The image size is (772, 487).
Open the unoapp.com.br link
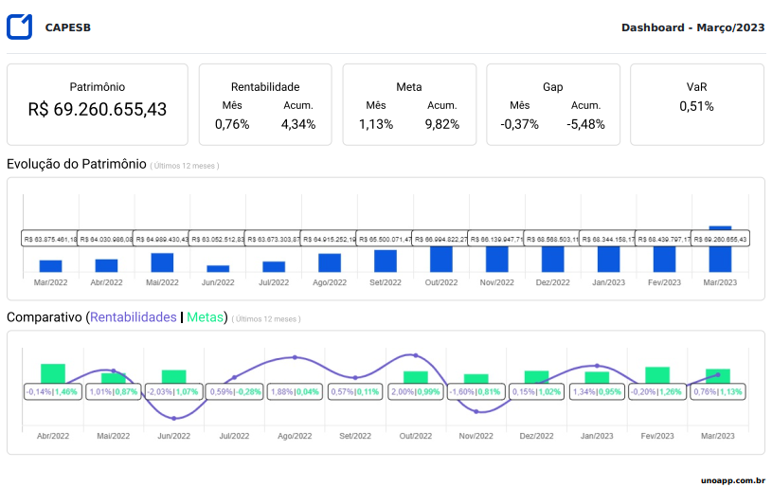[733, 480]
